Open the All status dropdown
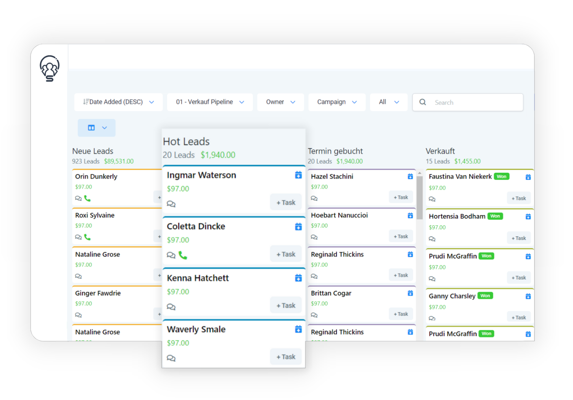Viewport: 573px width, 400px height. [389, 102]
